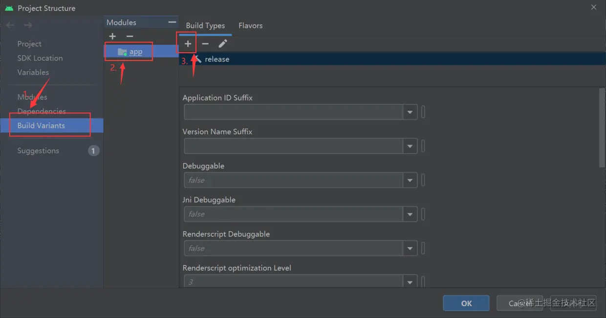The image size is (606, 318).
Task: Open Renderscript Debuggable dropdown arrow
Action: tap(410, 248)
